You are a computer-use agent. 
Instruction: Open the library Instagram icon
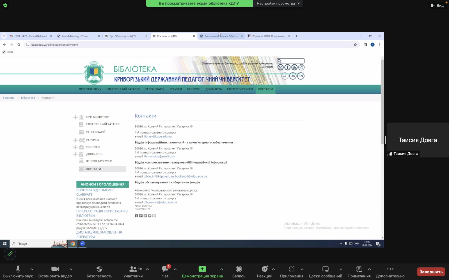point(301,67)
